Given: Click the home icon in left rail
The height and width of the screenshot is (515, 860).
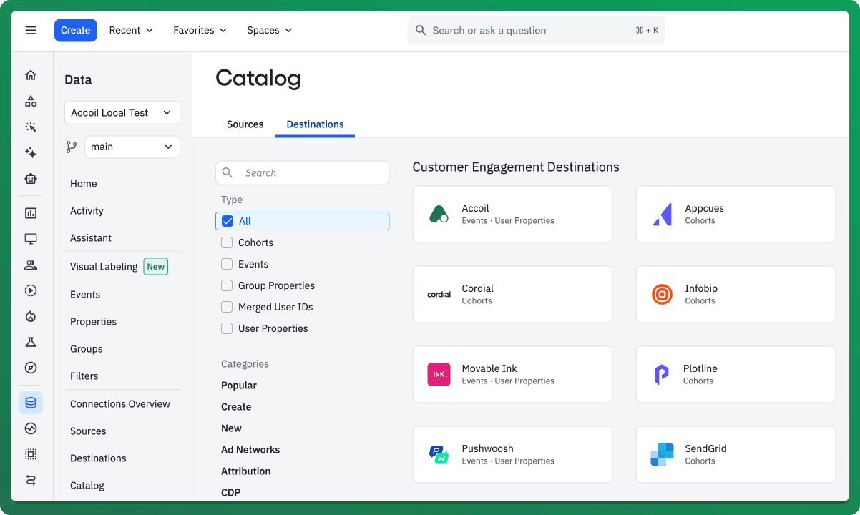Looking at the screenshot, I should [31, 75].
